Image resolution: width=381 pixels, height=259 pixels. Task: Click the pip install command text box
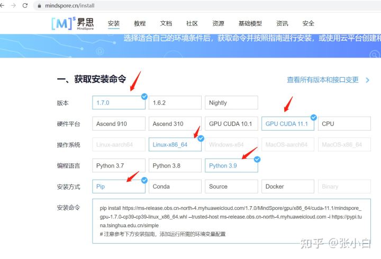tap(231, 221)
